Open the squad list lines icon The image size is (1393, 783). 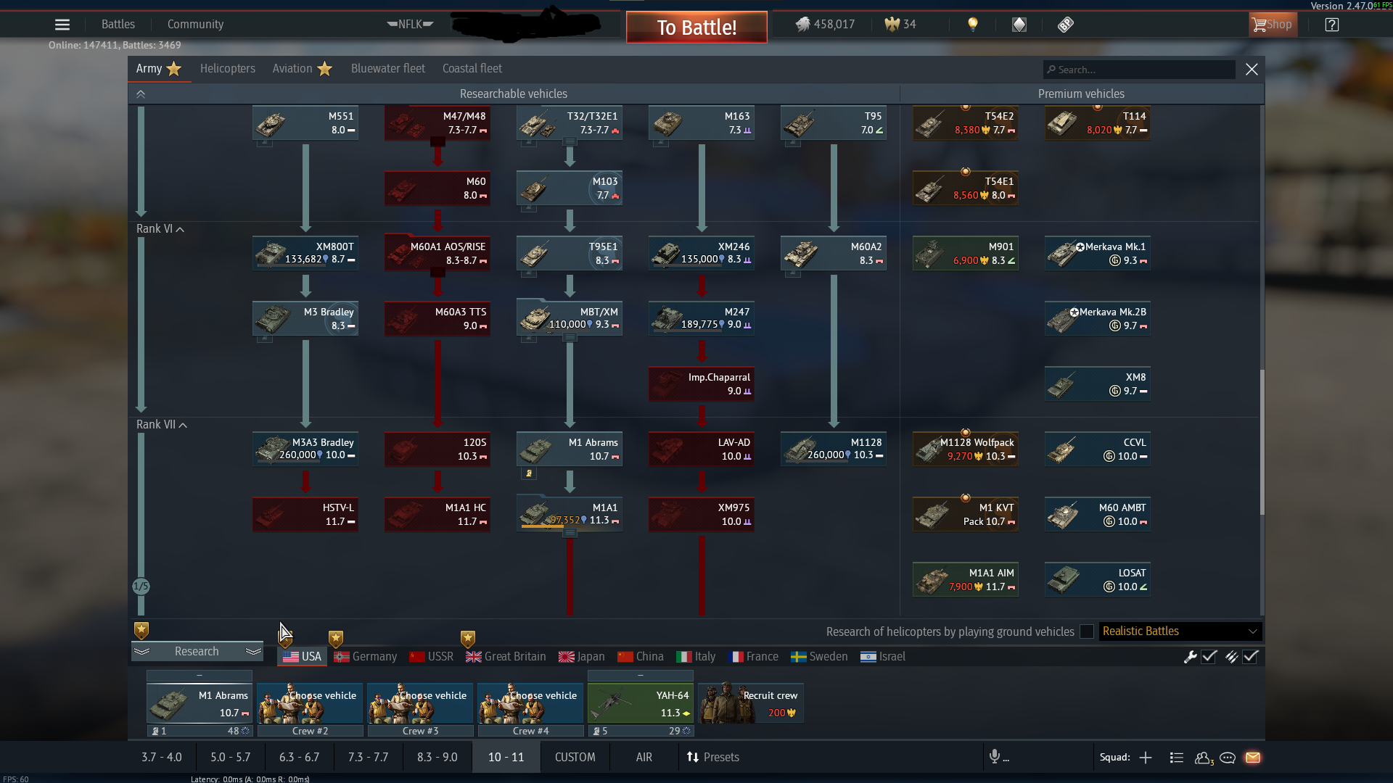click(1177, 758)
